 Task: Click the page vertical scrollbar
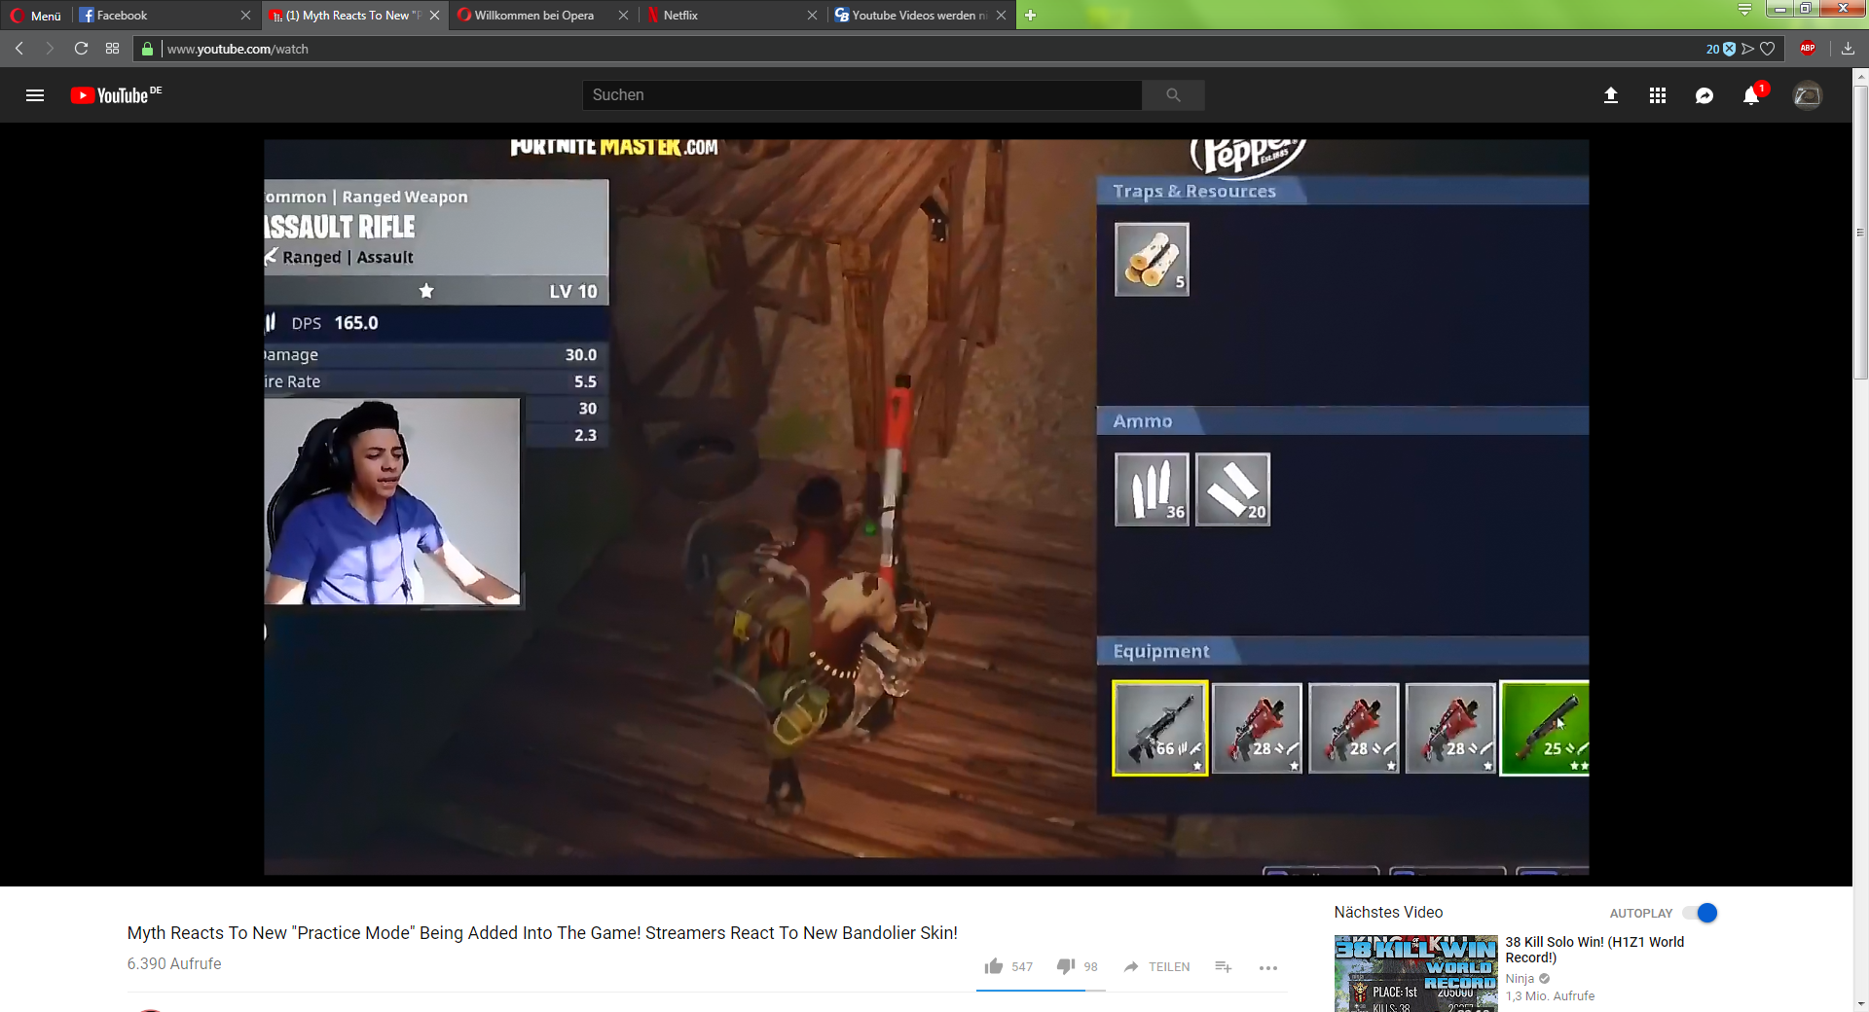[1860, 234]
